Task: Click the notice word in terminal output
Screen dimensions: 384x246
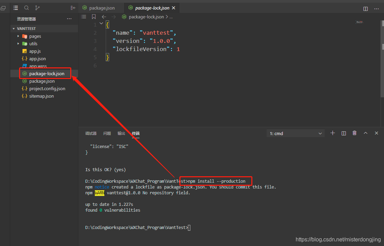Action: click(102, 187)
